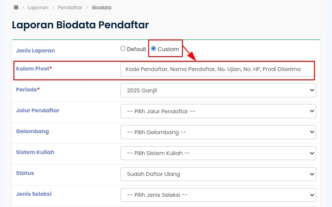Screen dimensions: 332x207
Task: Go to Laporan breadcrumb
Action: point(38,7)
